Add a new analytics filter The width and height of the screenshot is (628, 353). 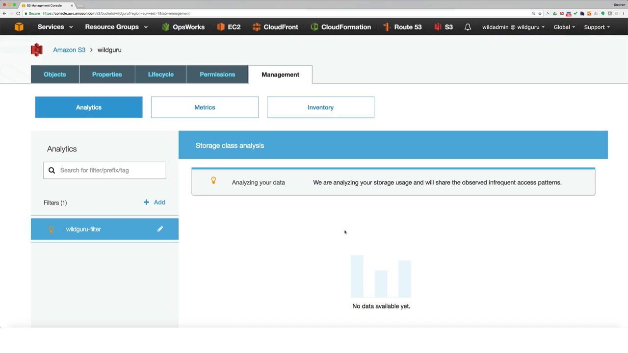tap(155, 202)
